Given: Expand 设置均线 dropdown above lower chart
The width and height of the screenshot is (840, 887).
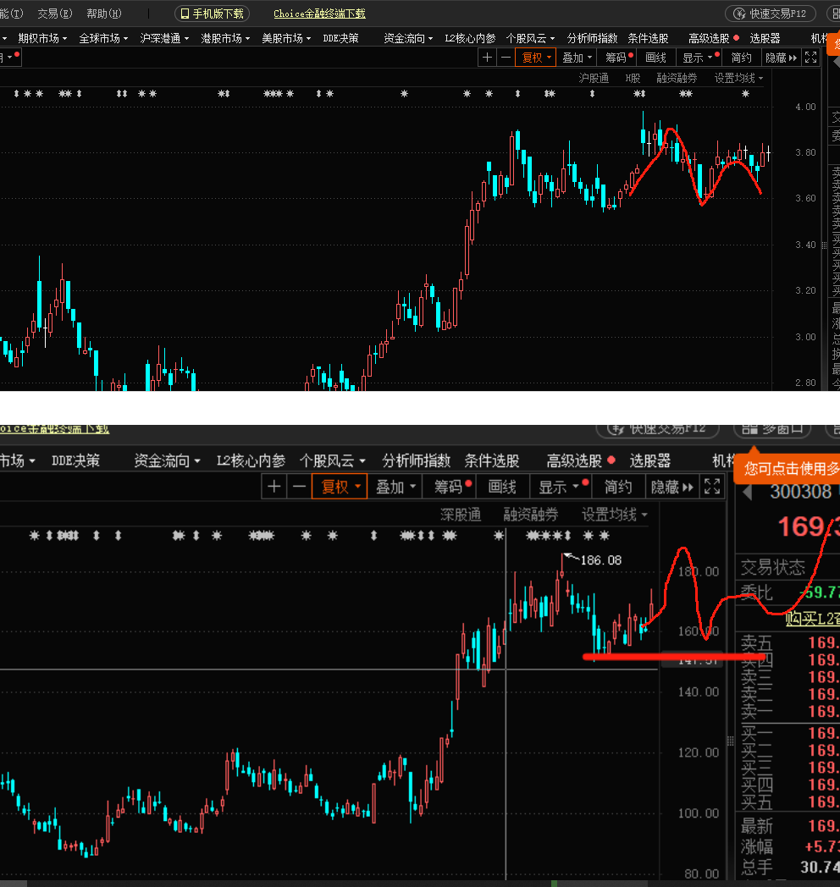Looking at the screenshot, I should [615, 515].
